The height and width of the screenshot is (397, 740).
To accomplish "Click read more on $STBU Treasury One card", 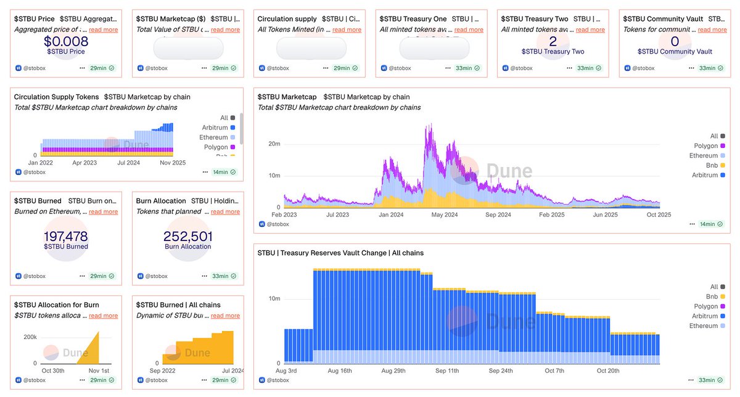I will coord(469,30).
